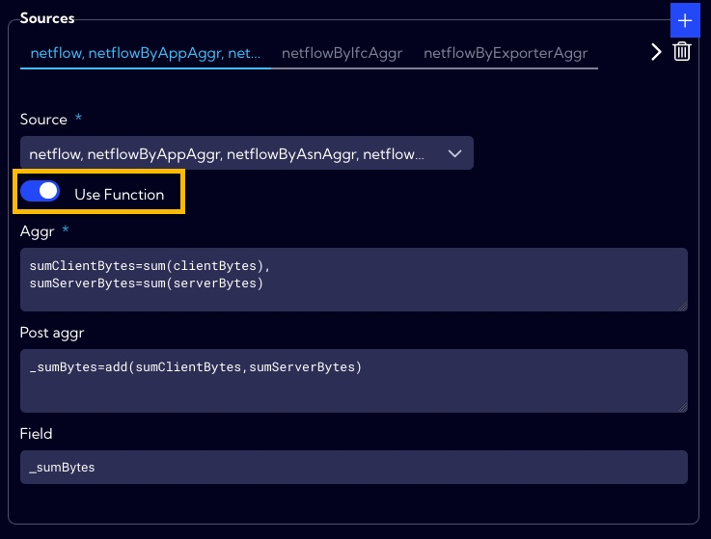Select the netflow, netflowByAppAggr tab
The width and height of the screenshot is (711, 539).
(x=145, y=53)
